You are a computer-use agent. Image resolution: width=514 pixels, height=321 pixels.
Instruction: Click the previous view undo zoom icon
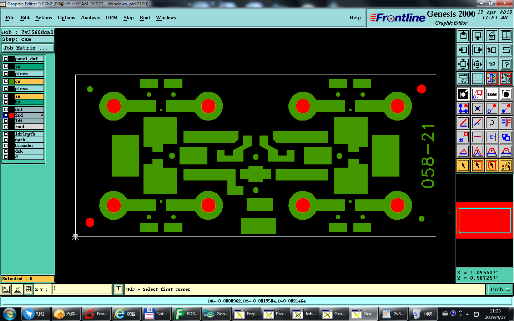click(492, 50)
